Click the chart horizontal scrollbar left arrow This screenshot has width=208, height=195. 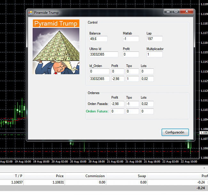click(x=204, y=168)
